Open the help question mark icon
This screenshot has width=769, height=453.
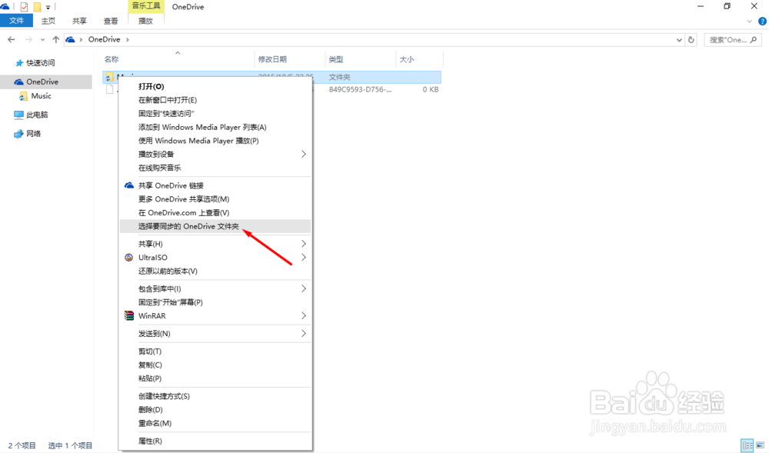click(763, 21)
